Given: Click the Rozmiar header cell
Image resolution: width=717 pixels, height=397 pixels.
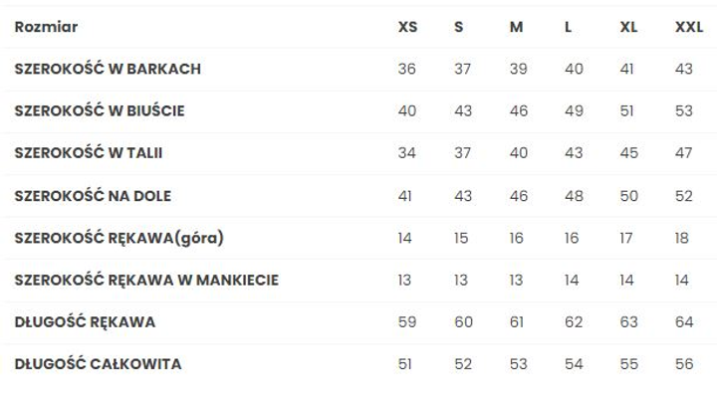Looking at the screenshot, I should 46,27.
